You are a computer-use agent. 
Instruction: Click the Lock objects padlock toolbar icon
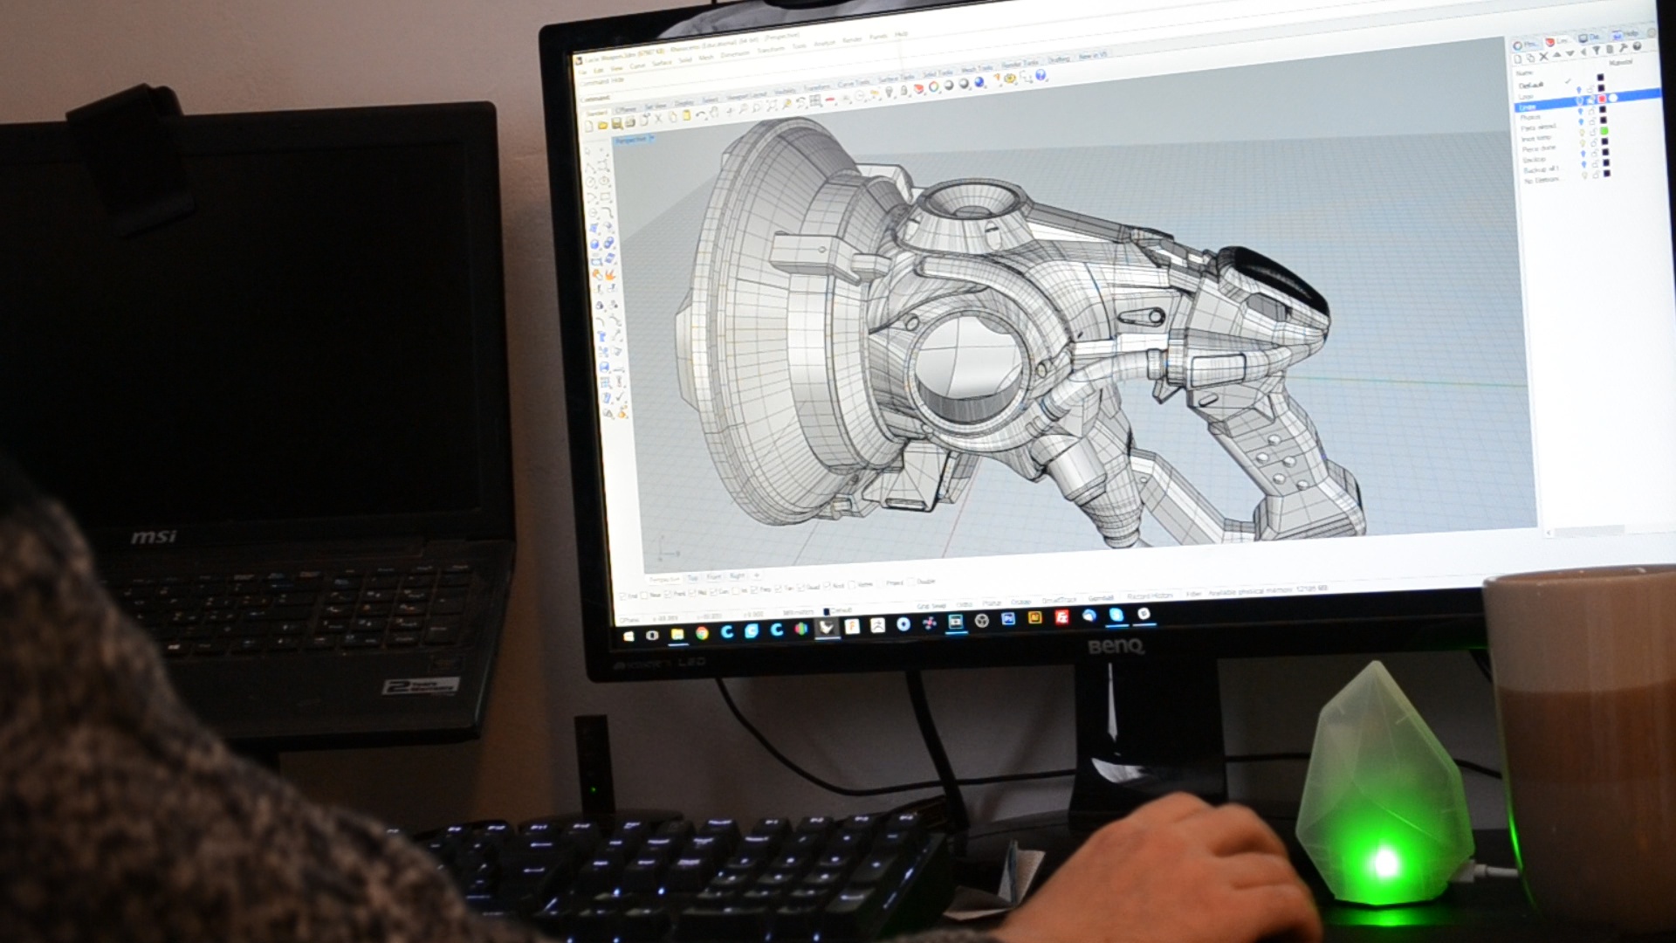click(904, 90)
